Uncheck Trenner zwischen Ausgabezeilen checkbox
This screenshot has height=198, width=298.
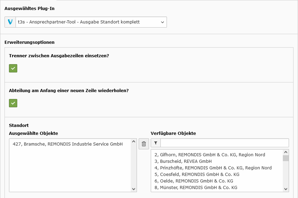point(13,68)
